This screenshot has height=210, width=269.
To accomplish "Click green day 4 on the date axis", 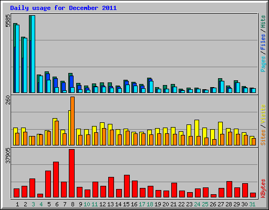I will click(41, 204).
